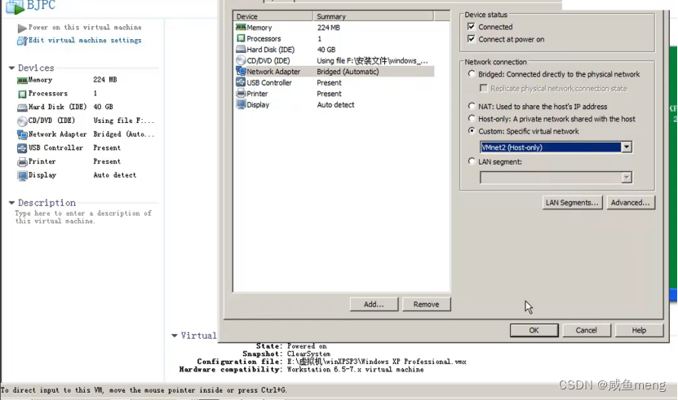Click the Power on play arrow icon
Viewport: 678px width, 400px height.
coord(22,28)
